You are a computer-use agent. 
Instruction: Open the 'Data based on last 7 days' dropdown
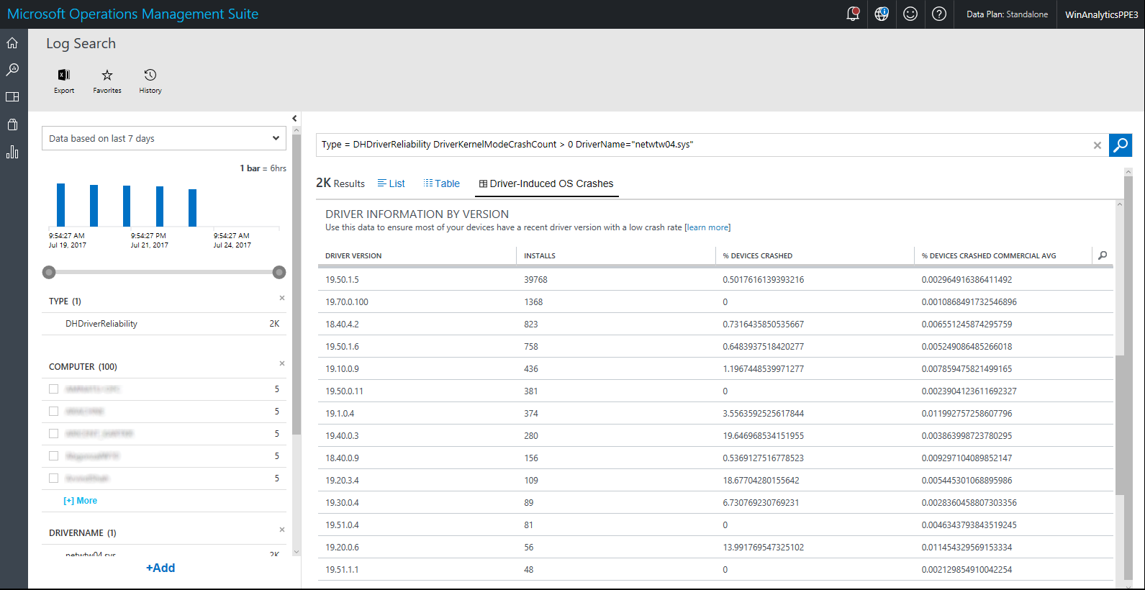point(164,138)
